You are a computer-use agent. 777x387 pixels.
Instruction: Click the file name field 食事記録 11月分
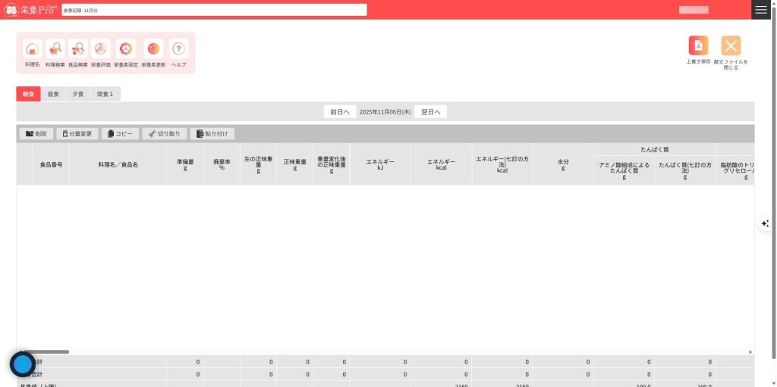pyautogui.click(x=214, y=10)
